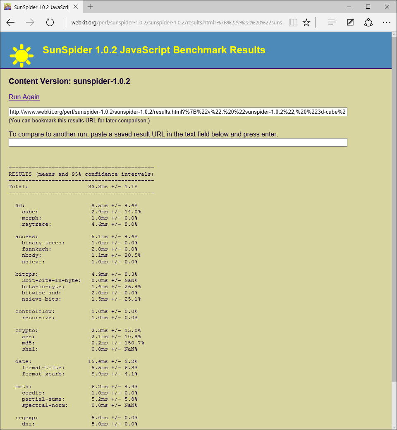Click the 'aes:' result row

pyautogui.click(x=81, y=337)
